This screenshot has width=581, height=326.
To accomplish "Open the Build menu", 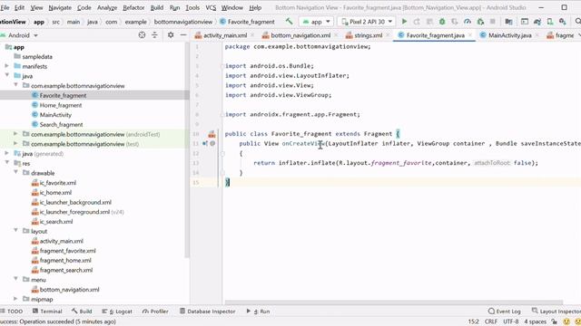I will point(157,7).
